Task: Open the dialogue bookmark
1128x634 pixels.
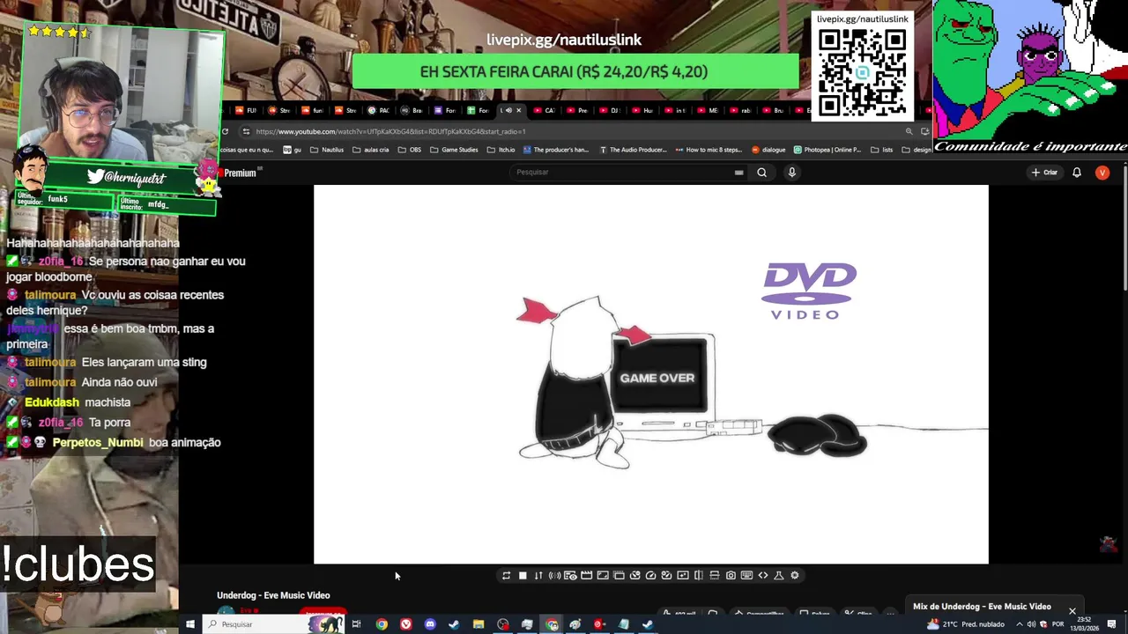Action: tap(768, 150)
